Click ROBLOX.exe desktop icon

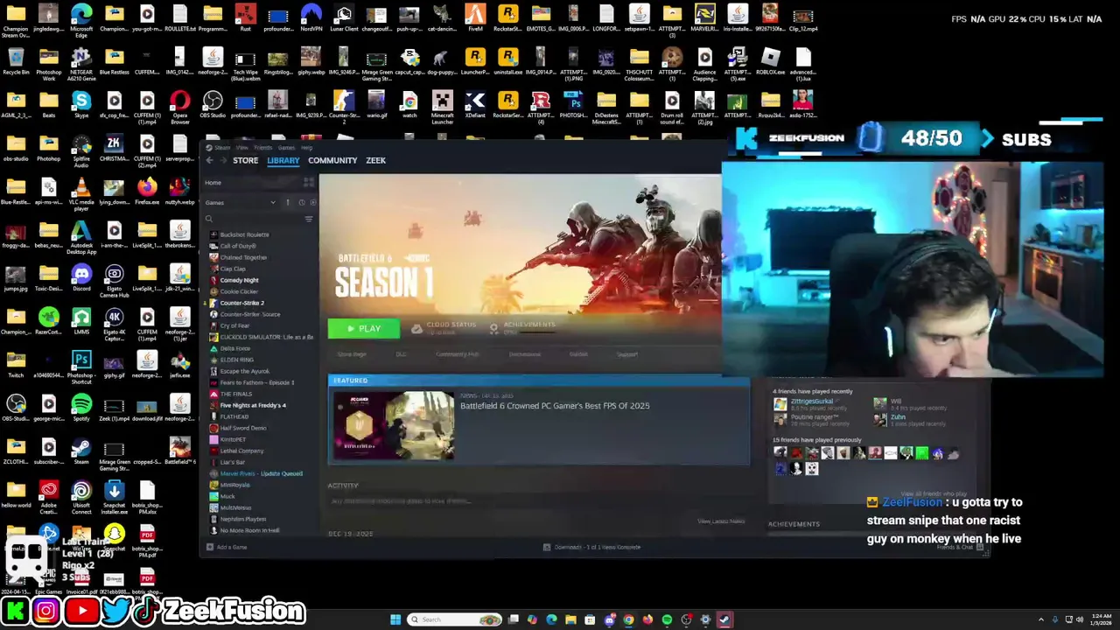[770, 62]
